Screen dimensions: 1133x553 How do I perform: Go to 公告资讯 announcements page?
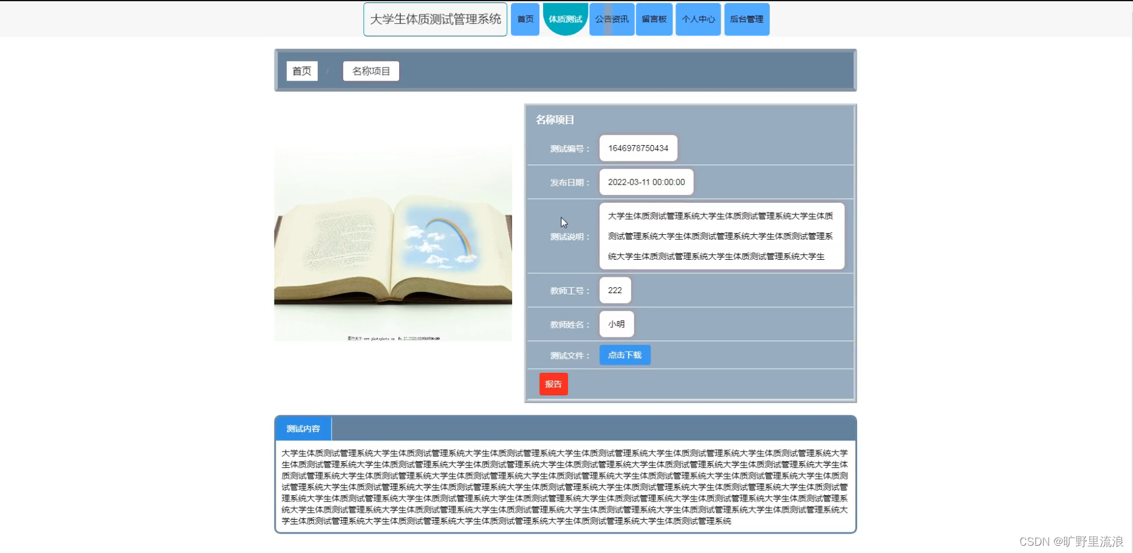click(x=611, y=19)
